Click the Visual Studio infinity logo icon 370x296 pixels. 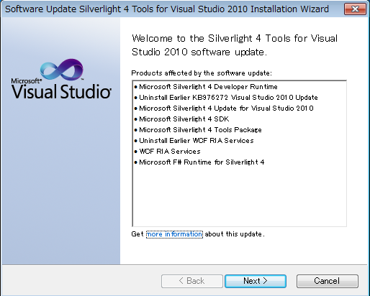(62, 70)
